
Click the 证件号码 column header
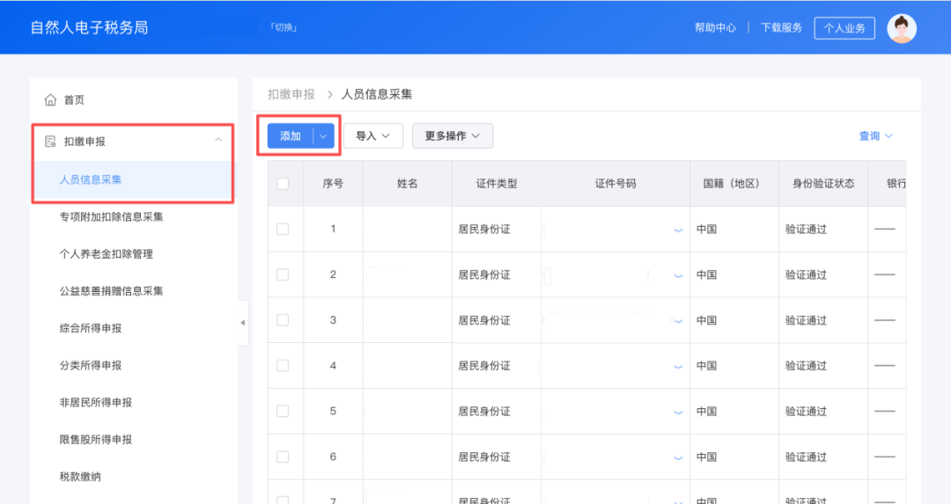615,184
